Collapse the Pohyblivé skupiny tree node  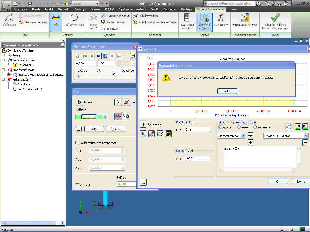[x=3, y=60]
